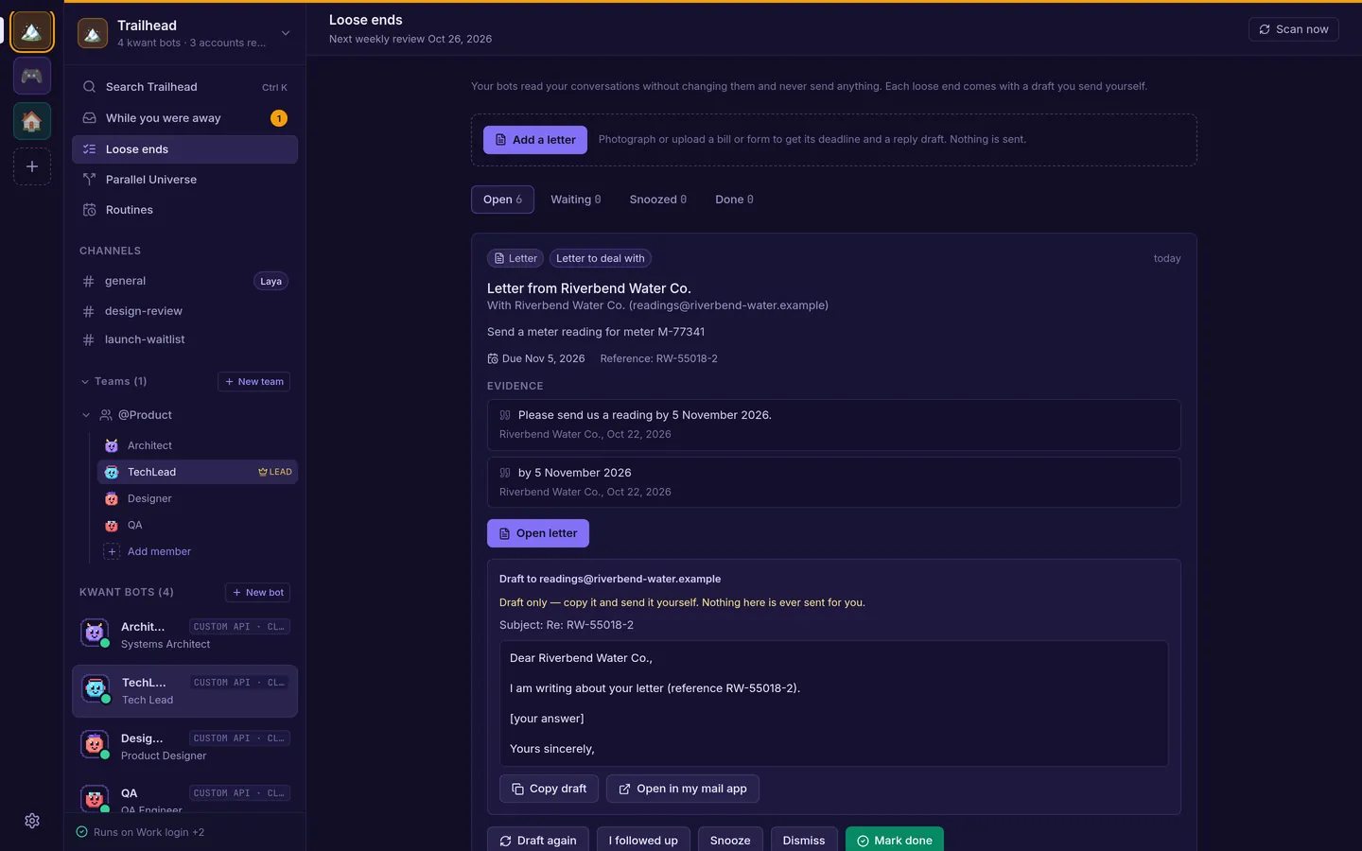Select the Architect bot avatar in bots list
The image size is (1362, 851).
coord(95,634)
